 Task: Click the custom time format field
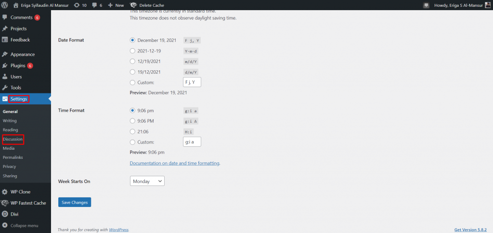click(x=192, y=142)
